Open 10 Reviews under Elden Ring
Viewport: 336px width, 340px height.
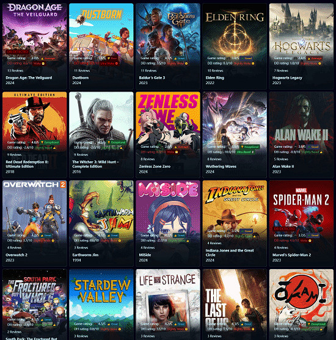coord(215,70)
